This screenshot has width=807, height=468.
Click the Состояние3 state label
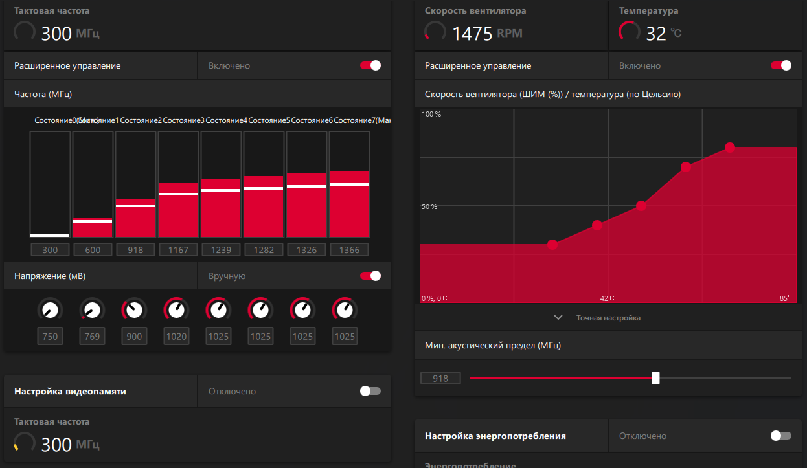[x=183, y=120]
